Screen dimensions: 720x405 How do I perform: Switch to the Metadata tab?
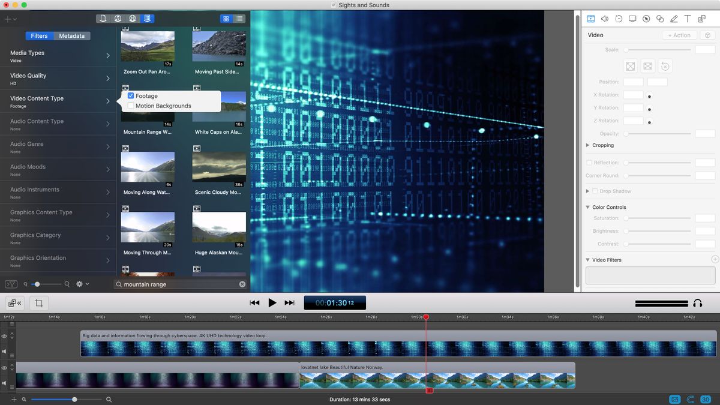pos(71,35)
